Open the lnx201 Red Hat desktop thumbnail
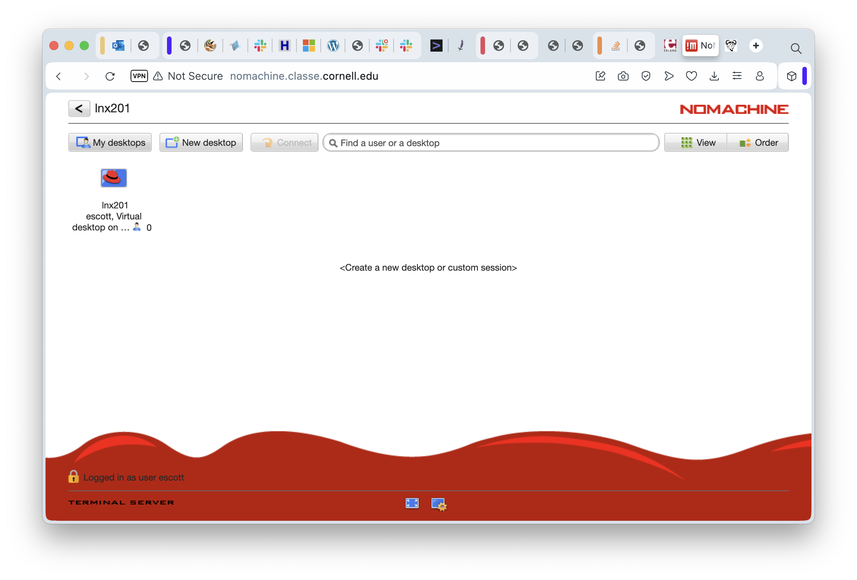 pyautogui.click(x=113, y=178)
